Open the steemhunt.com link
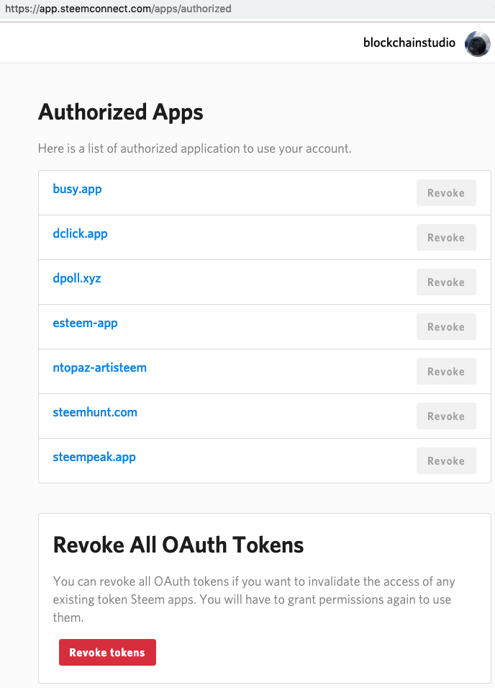Viewport: 495px width, 688px height. [95, 413]
